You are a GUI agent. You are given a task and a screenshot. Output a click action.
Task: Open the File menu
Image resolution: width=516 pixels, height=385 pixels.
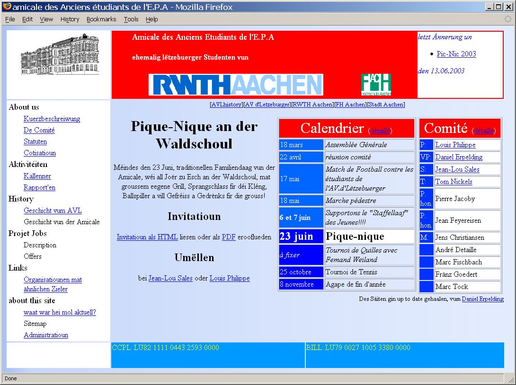(x=10, y=19)
